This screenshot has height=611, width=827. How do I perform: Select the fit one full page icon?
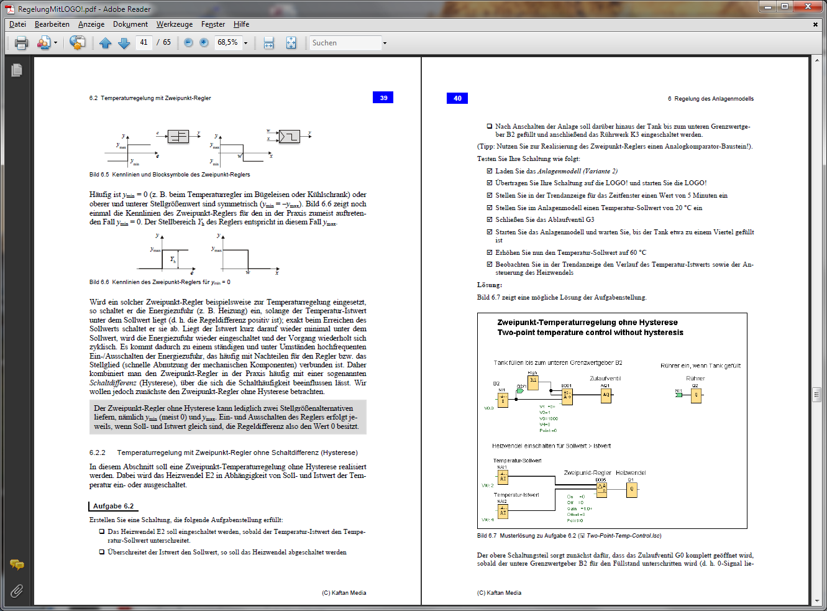pos(291,43)
